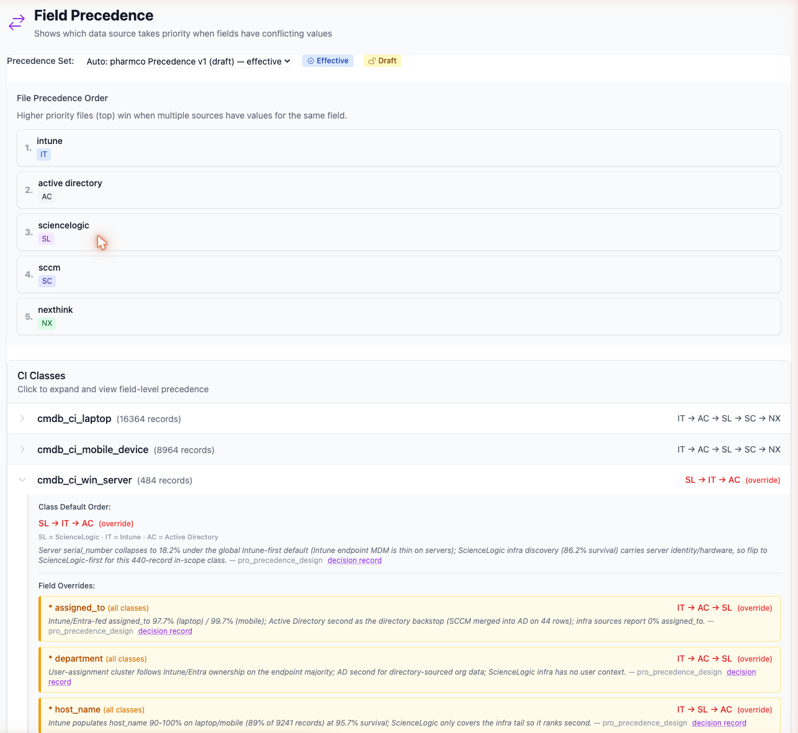Viewport: 798px width, 733px height.
Task: Collapse the cmdb_ci_win_server class chevron
Action: (22, 480)
